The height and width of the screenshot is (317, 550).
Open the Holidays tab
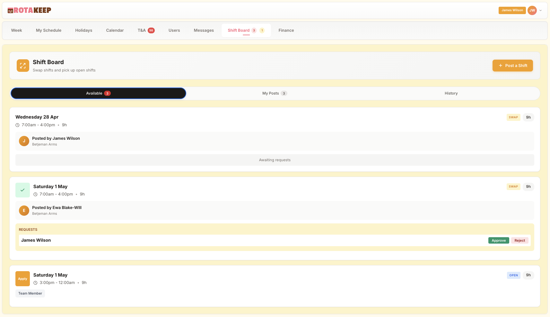point(84,30)
